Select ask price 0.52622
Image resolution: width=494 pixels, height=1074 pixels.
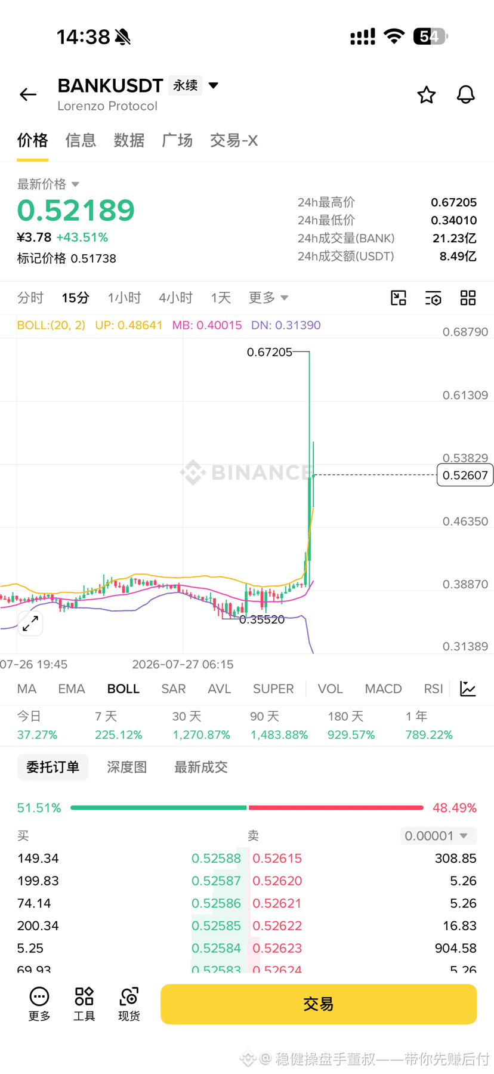coord(277,926)
